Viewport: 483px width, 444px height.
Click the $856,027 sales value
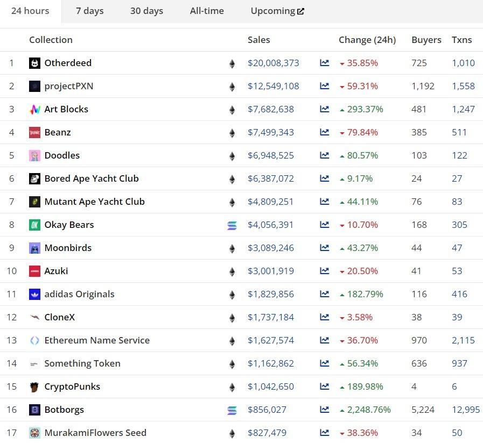tap(267, 410)
